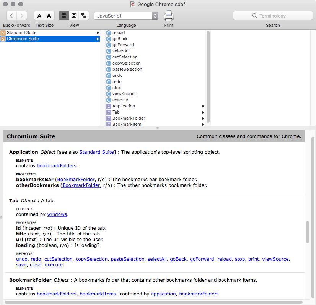Open reload method link
Image resolution: width=316 pixels, height=305 pixels.
click(225, 259)
